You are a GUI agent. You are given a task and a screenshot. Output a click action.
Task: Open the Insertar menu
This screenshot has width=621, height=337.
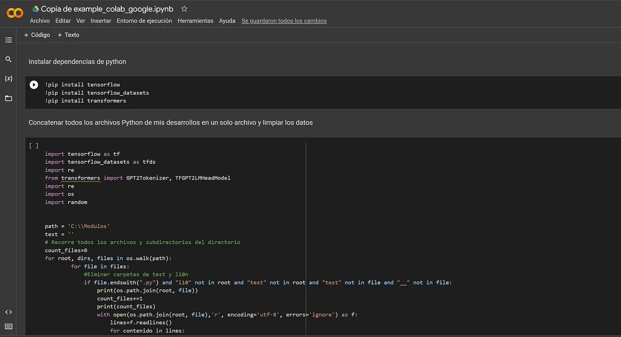tap(101, 21)
